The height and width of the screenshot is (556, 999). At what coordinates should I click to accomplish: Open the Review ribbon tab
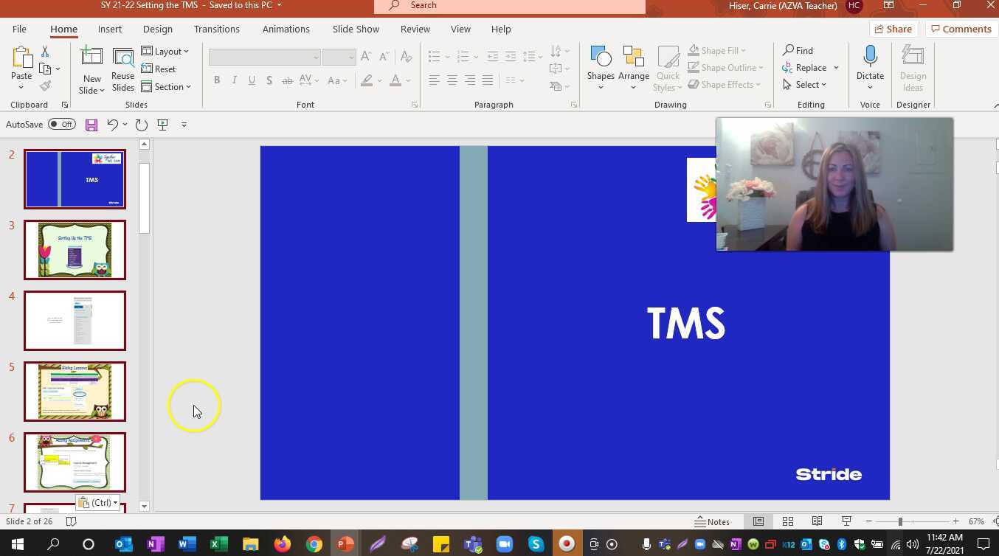coord(415,29)
